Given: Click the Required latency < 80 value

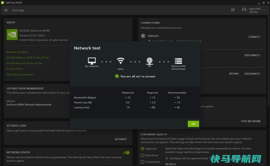Looking at the screenshot, I should coord(152,107).
